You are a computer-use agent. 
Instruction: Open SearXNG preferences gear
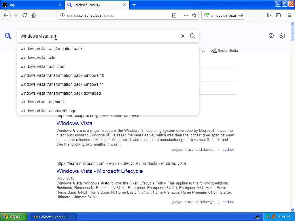tap(282, 35)
